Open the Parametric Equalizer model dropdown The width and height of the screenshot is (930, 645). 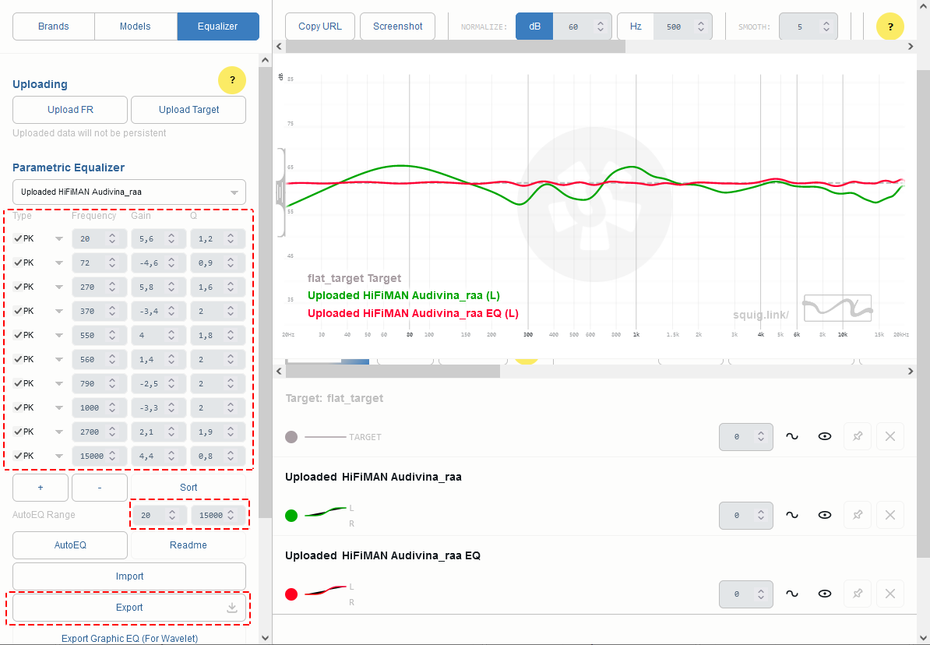pyautogui.click(x=129, y=192)
